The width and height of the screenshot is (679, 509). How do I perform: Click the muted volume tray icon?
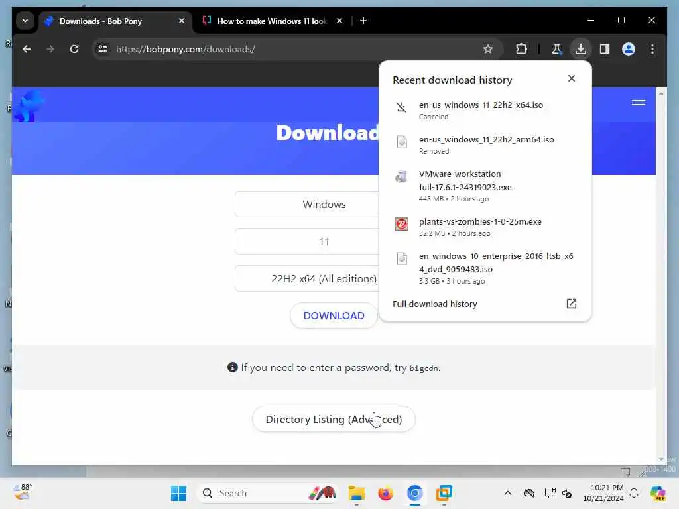[x=567, y=493]
